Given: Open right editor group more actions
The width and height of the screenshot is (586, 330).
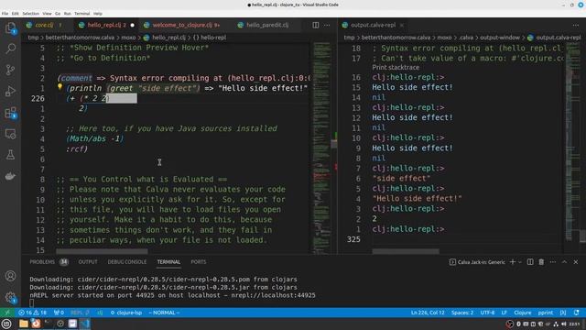Looking at the screenshot, I should pos(576,25).
